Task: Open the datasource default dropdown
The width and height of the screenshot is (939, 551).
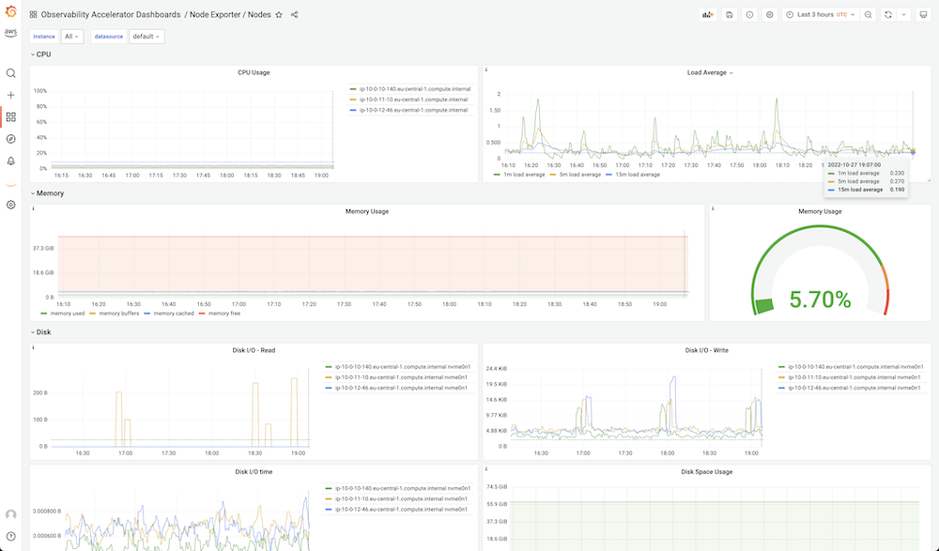Action: click(x=146, y=37)
